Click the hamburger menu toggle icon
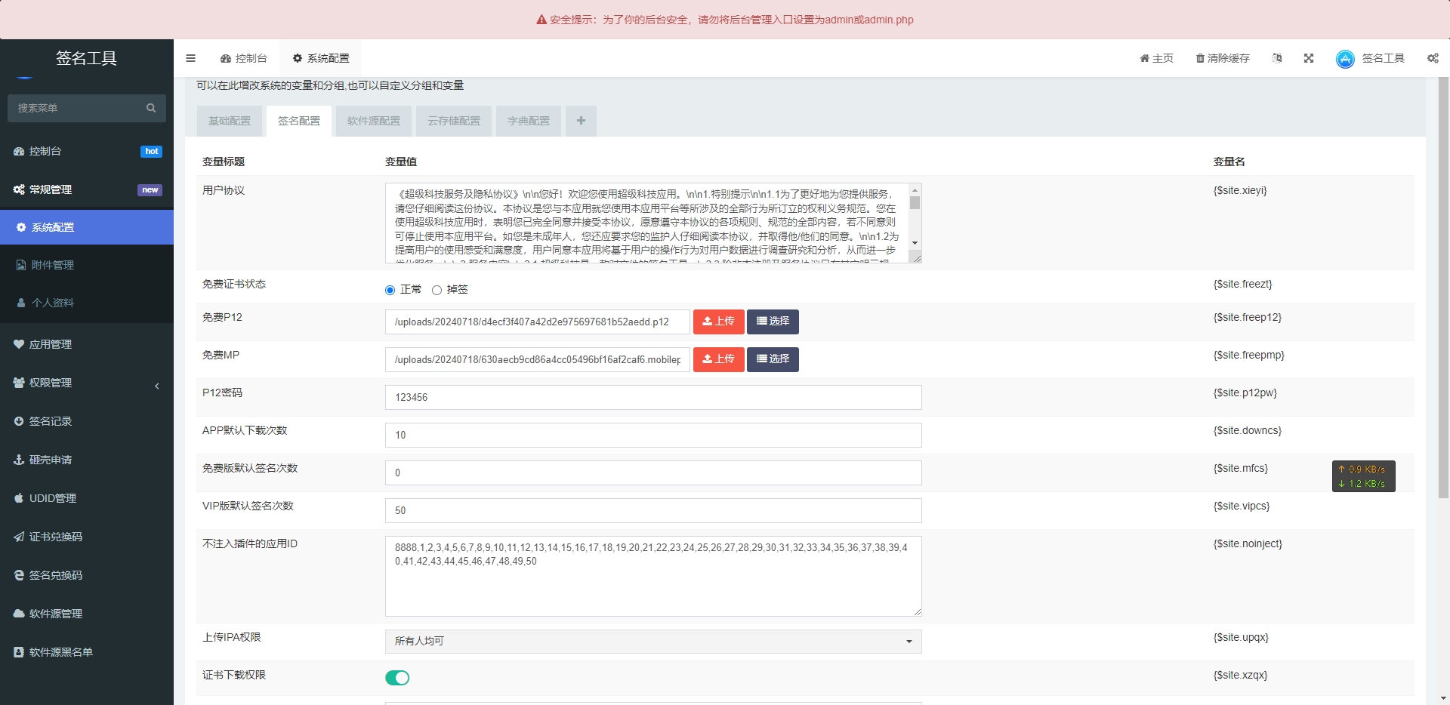The image size is (1450, 705). point(190,58)
